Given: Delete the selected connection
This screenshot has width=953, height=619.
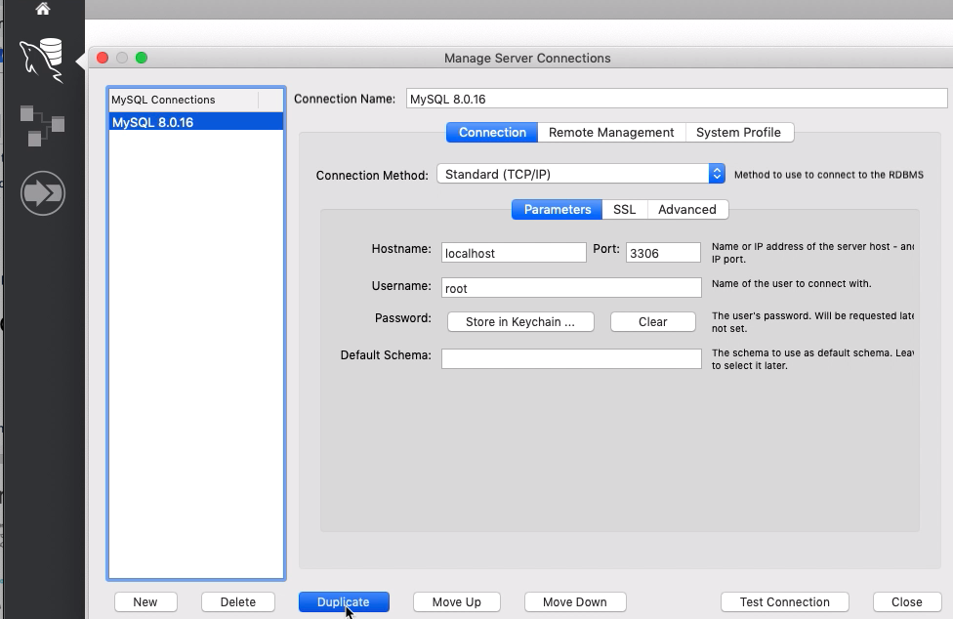Looking at the screenshot, I should click(237, 602).
